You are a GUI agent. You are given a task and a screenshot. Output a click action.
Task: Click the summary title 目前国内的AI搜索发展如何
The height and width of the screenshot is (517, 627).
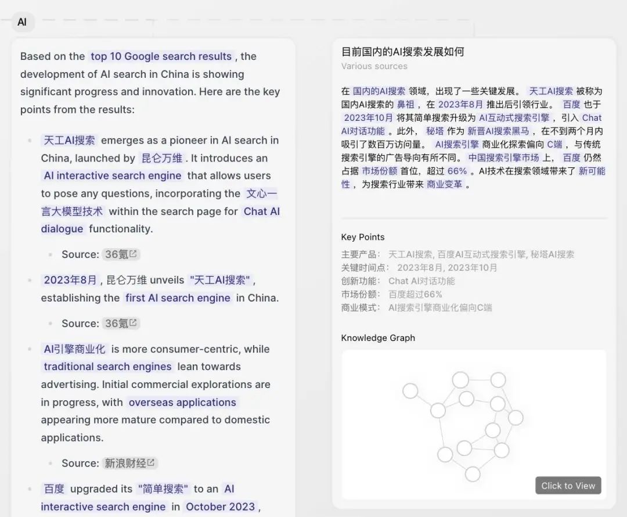403,52
